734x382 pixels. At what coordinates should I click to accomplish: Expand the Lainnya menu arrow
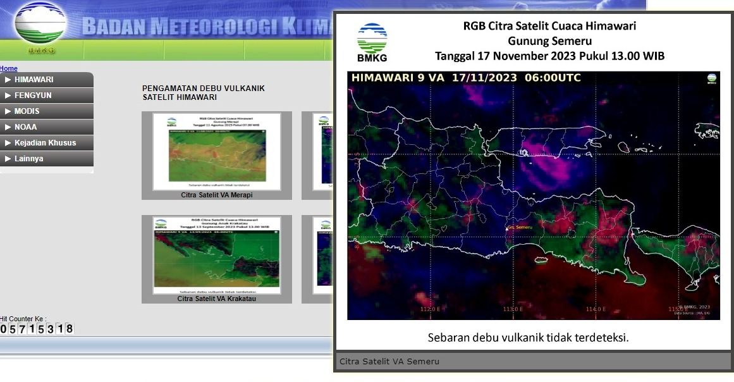(8, 159)
